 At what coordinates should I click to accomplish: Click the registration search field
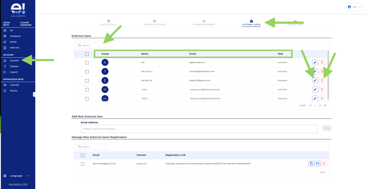click(91, 147)
